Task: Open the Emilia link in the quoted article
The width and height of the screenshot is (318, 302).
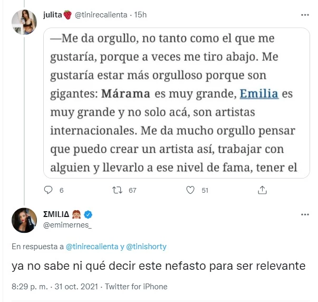Action: pos(259,95)
